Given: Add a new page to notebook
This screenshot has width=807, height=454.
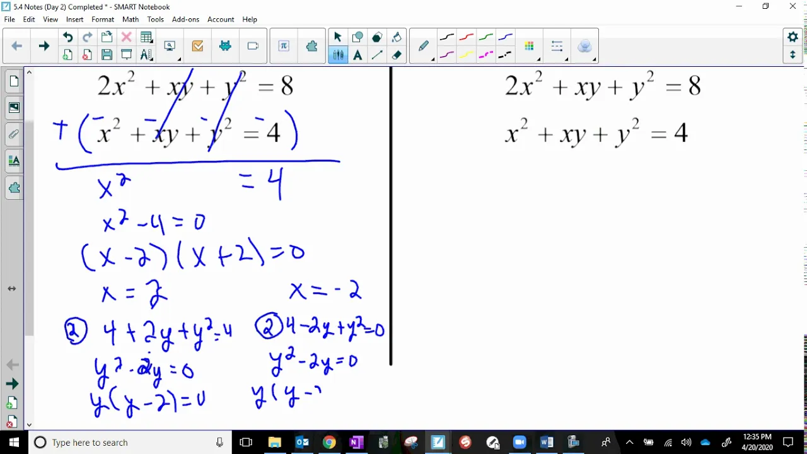Looking at the screenshot, I should [67, 55].
